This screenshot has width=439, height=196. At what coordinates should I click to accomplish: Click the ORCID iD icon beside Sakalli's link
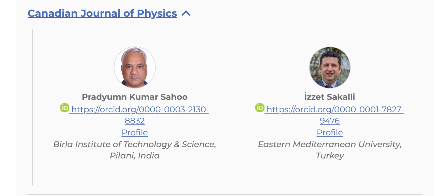tap(260, 108)
